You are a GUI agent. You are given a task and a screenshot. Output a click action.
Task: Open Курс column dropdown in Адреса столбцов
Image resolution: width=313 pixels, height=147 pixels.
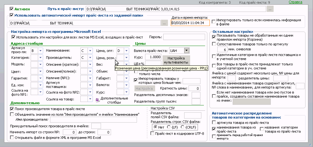[x=126, y=92]
